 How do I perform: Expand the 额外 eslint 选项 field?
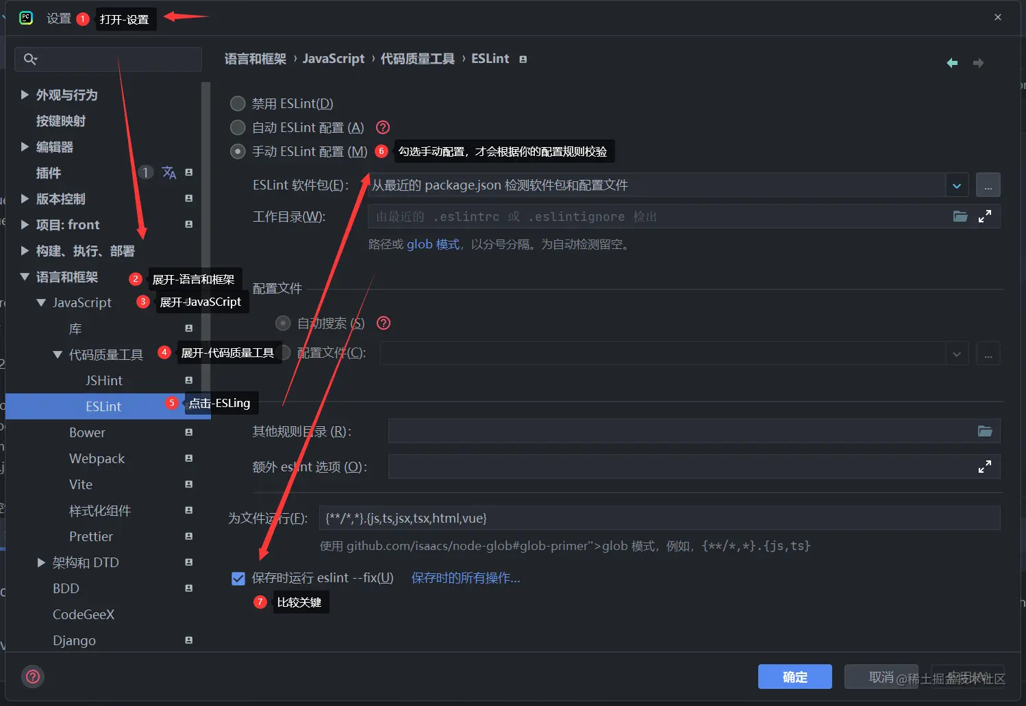(x=985, y=467)
